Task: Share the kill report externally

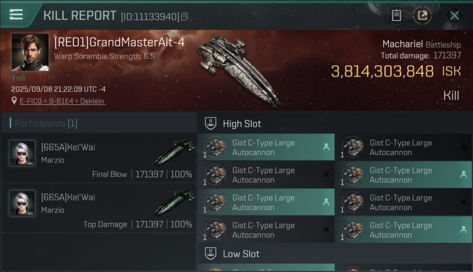Action: pos(422,15)
